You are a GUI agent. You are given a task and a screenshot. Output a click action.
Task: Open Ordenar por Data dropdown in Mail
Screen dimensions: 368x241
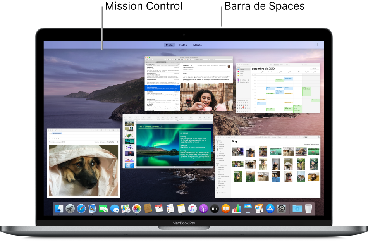pyautogui.click(x=151, y=64)
